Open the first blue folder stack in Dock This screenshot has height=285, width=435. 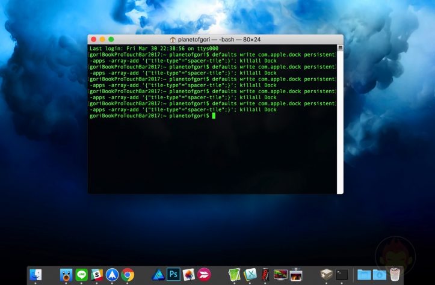364,275
